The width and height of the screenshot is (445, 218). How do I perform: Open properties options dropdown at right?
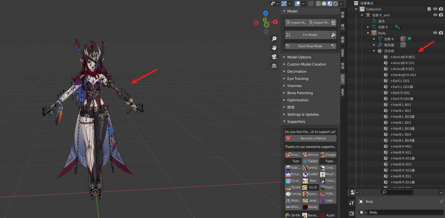pos(441,192)
